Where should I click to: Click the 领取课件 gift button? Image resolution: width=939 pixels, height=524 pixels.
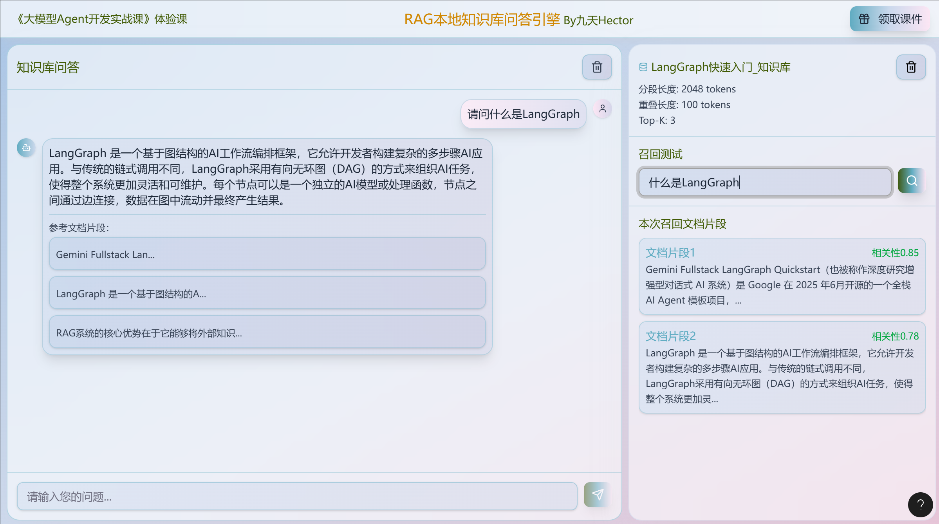click(x=890, y=19)
